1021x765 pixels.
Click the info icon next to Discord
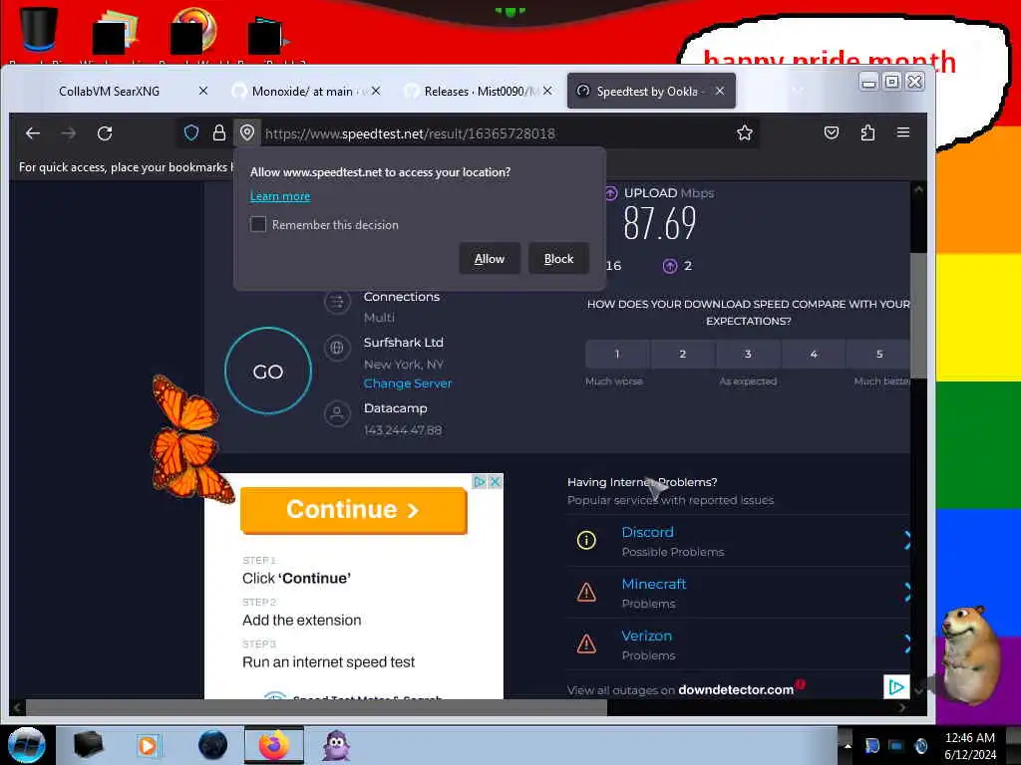pos(586,540)
